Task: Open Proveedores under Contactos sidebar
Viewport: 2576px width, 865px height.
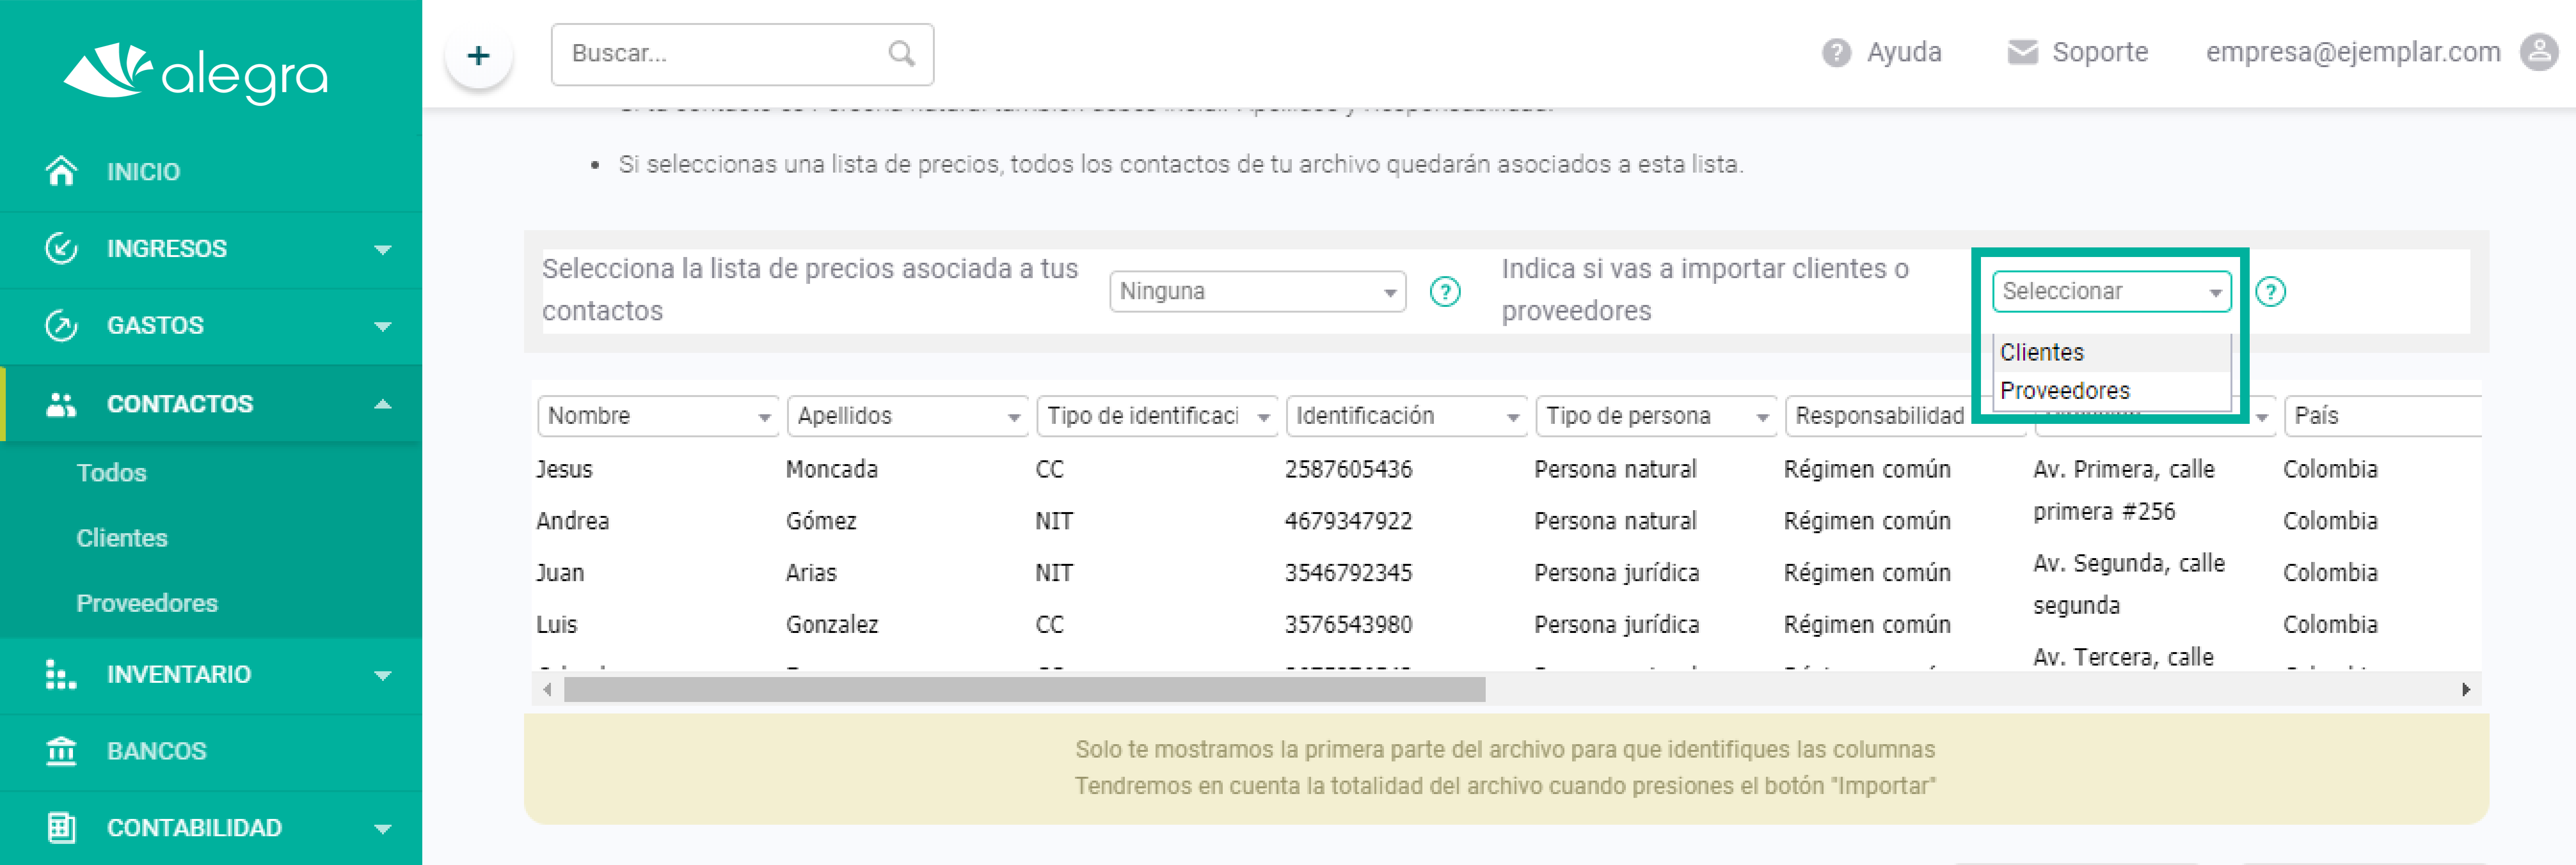Action: click(147, 603)
